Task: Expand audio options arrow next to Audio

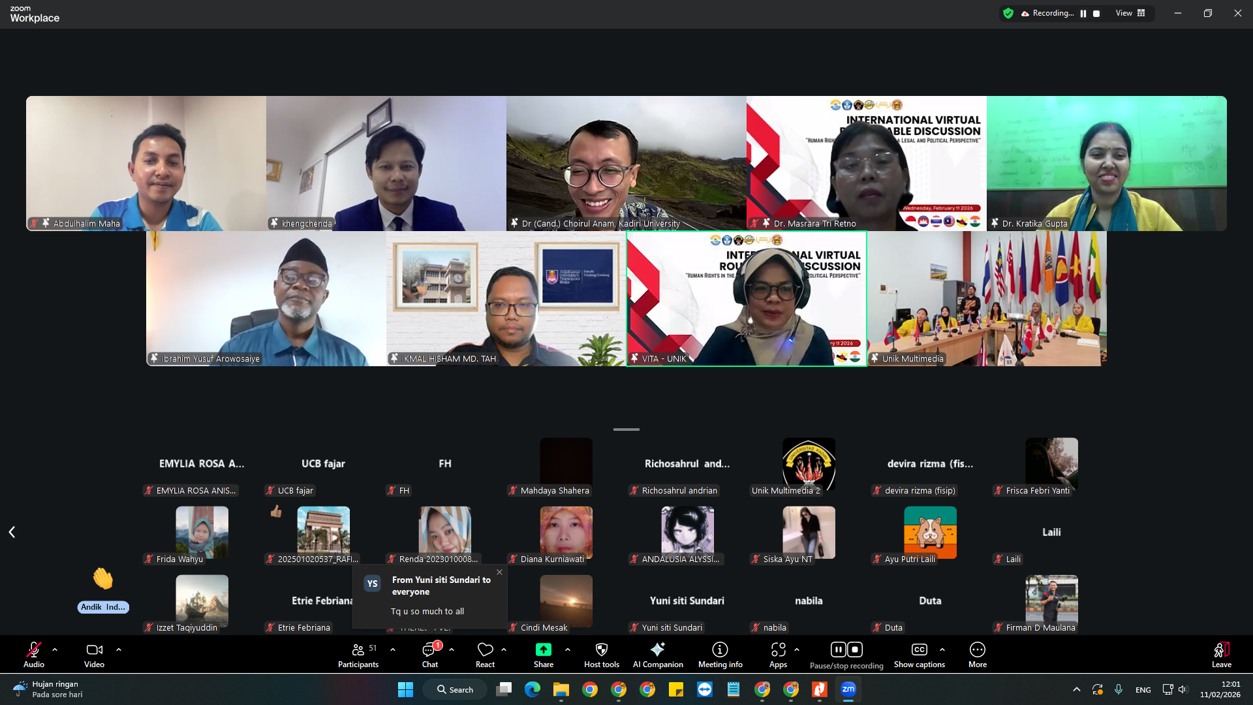Action: click(x=55, y=650)
